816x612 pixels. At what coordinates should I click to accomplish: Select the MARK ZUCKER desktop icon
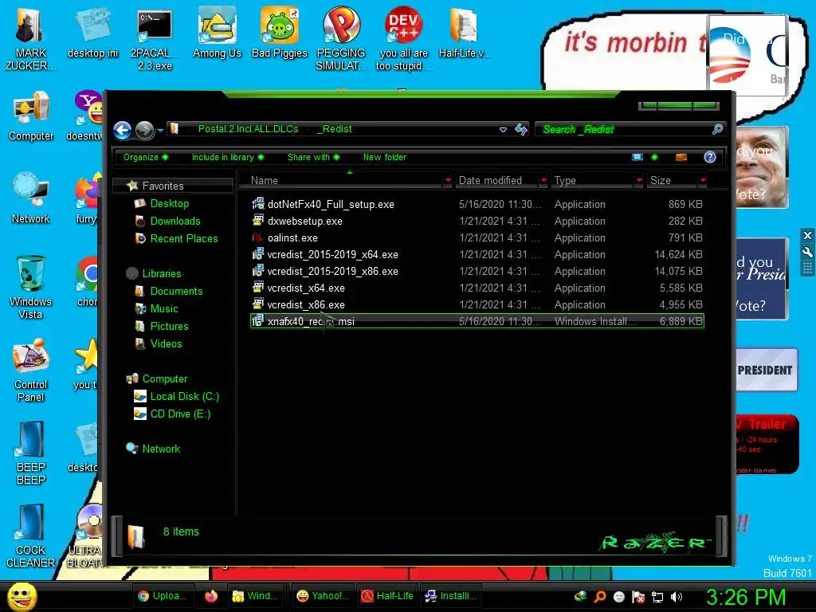point(30,39)
